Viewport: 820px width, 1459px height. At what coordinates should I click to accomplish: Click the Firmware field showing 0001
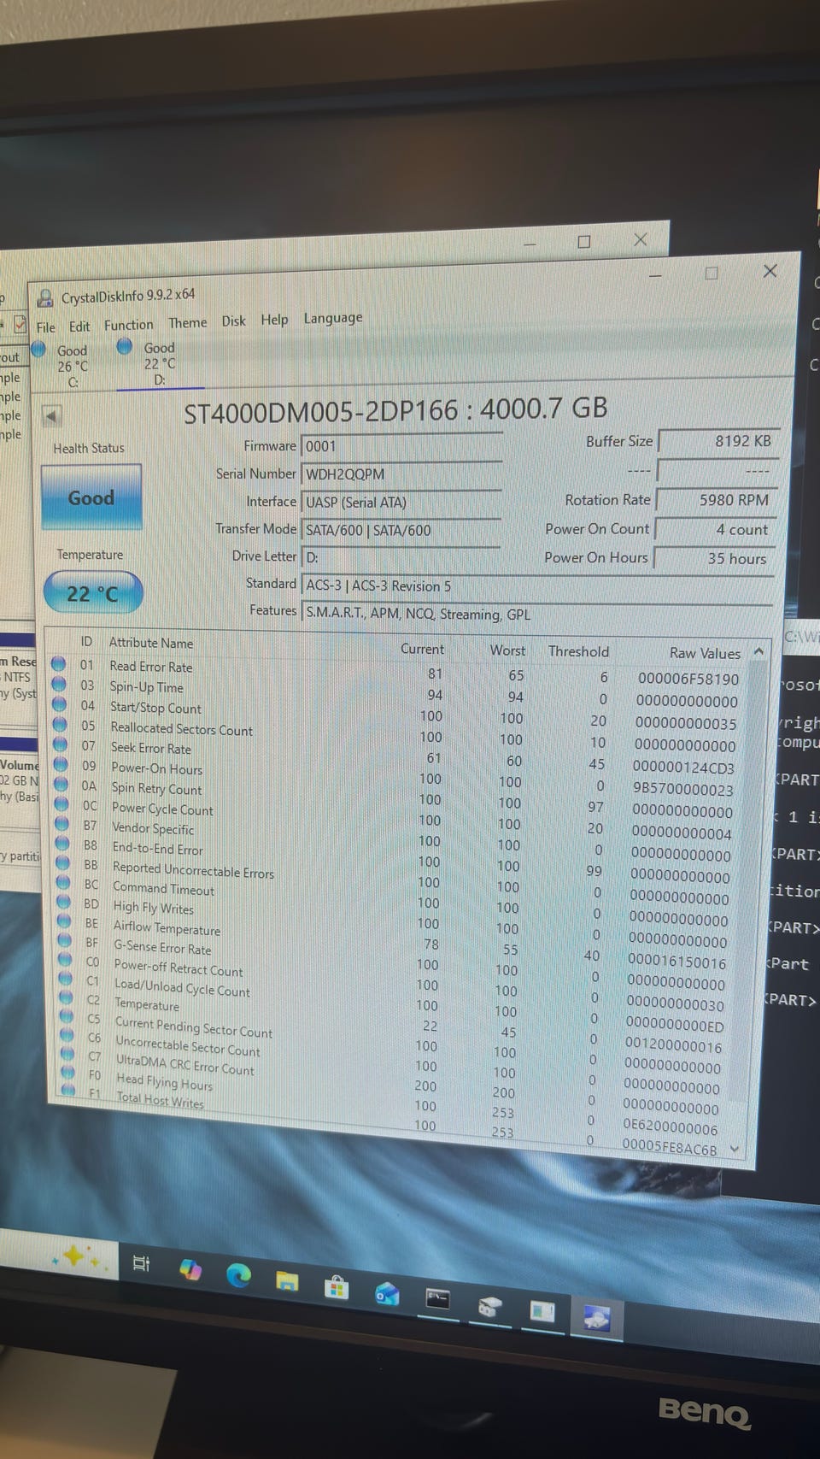click(x=401, y=446)
